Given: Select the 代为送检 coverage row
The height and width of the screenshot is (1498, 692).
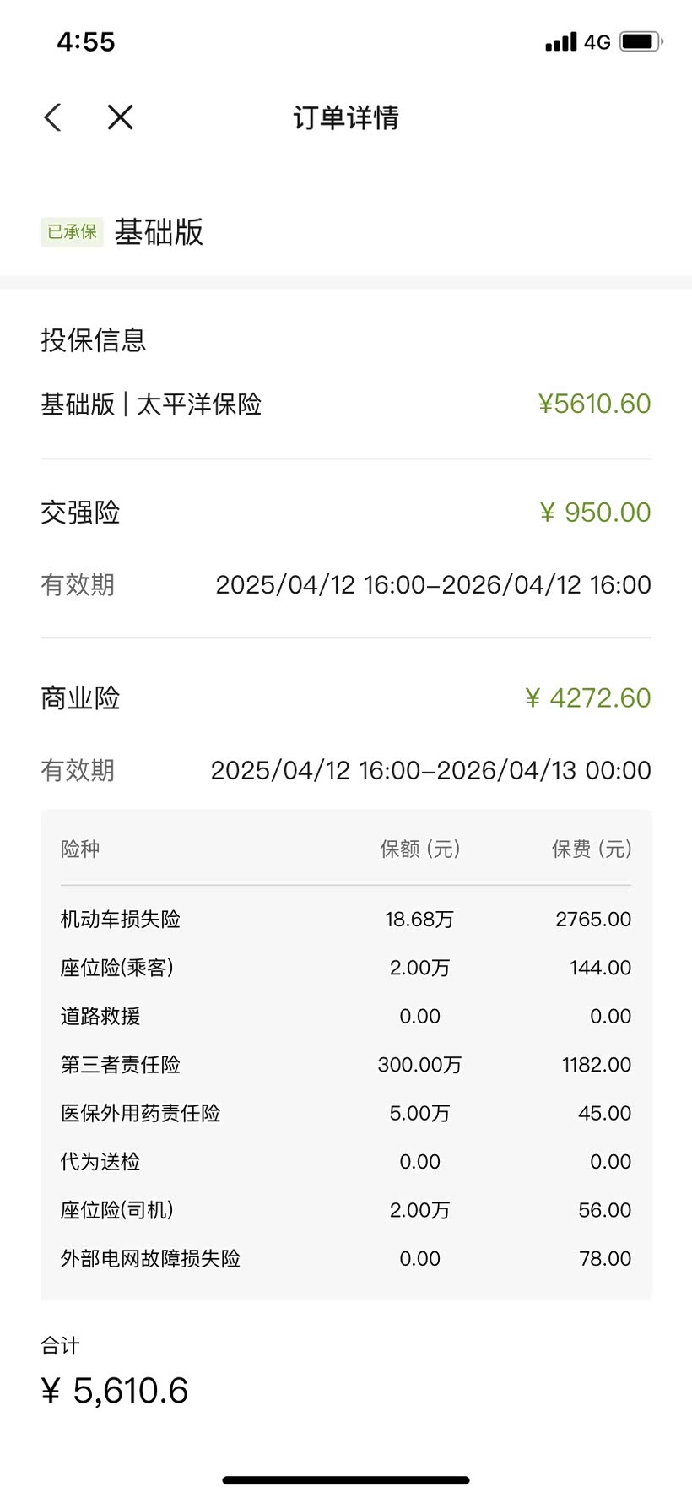Looking at the screenshot, I should 345,1162.
